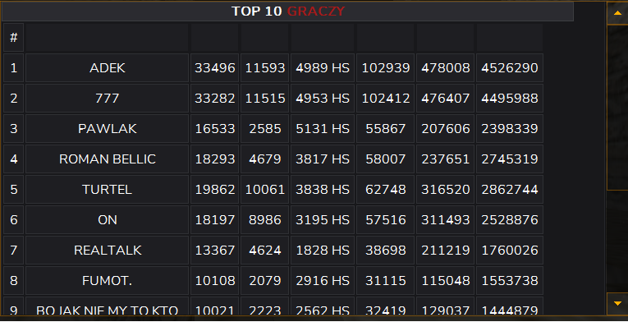The width and height of the screenshot is (628, 322).
Task: Click value 311493 in ON row
Action: (446, 220)
